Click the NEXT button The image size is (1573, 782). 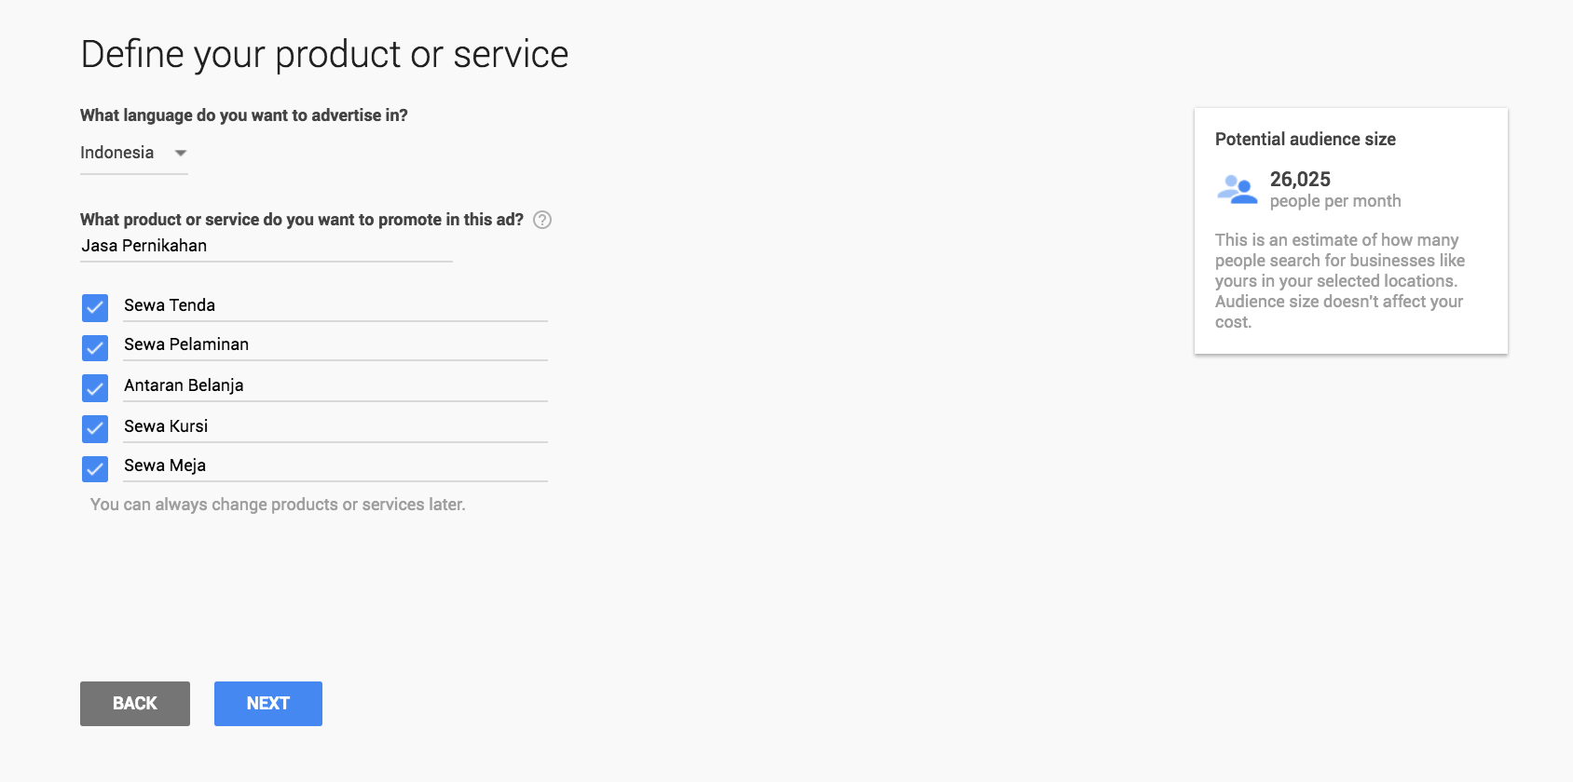[267, 703]
